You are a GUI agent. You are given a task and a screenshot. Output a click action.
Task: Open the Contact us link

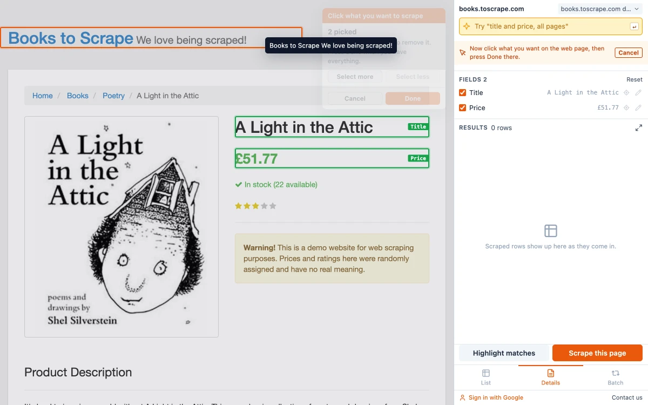coord(627,397)
